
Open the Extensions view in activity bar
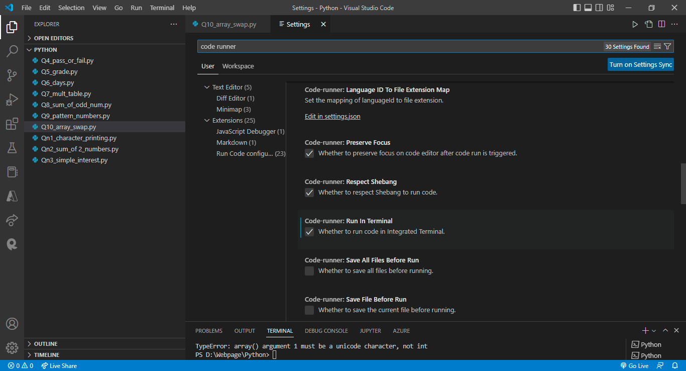click(12, 124)
